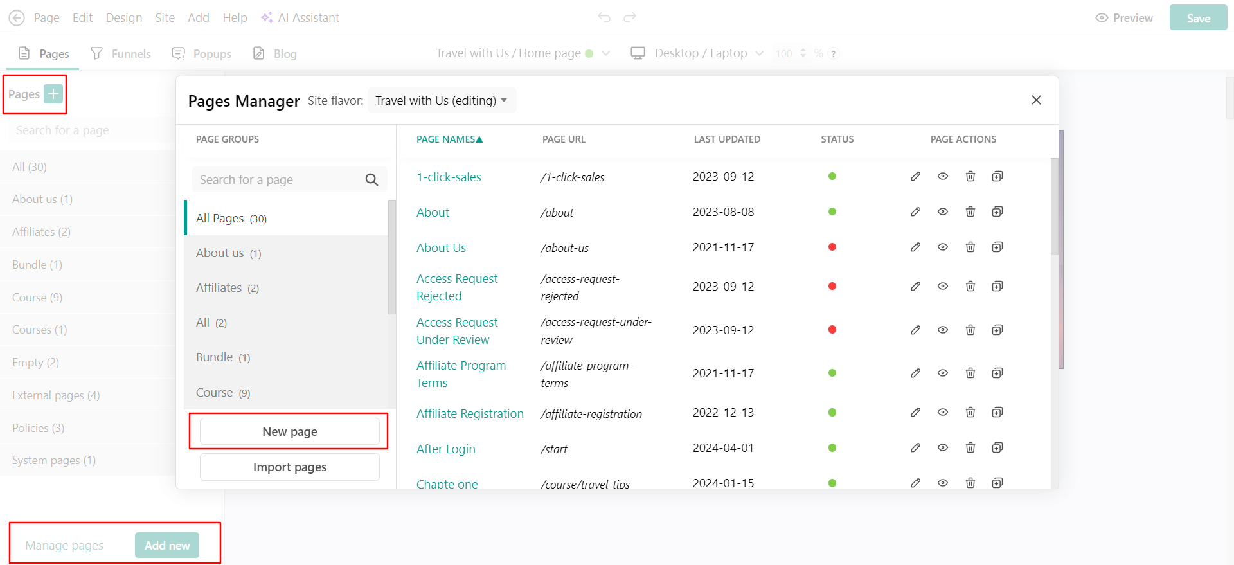This screenshot has height=565, width=1234.
Task: Duplicate the About Us page with clone icon
Action: tap(997, 247)
